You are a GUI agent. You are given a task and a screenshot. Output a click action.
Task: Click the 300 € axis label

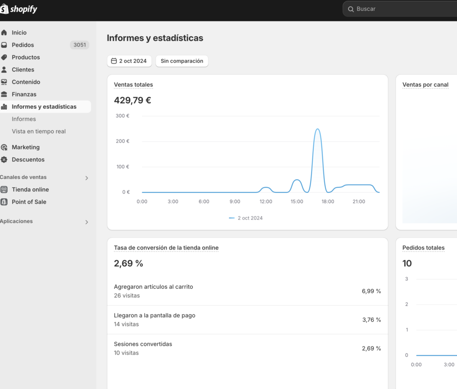pos(122,116)
